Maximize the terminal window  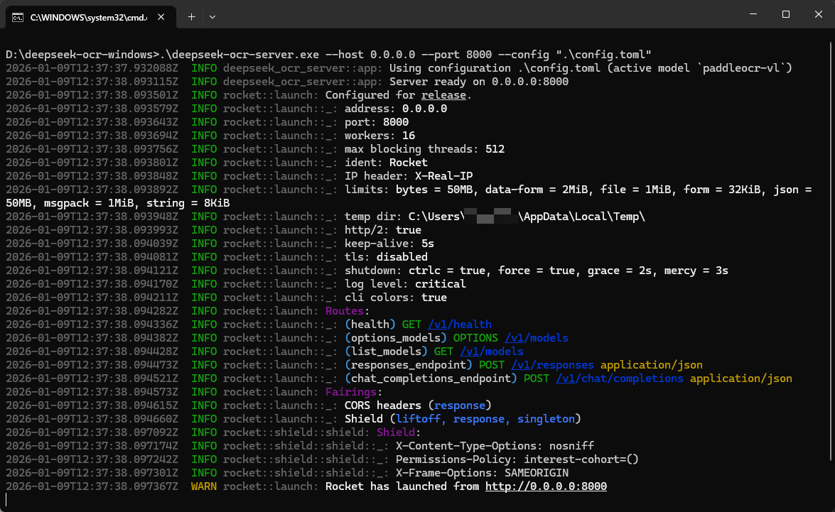coord(785,13)
